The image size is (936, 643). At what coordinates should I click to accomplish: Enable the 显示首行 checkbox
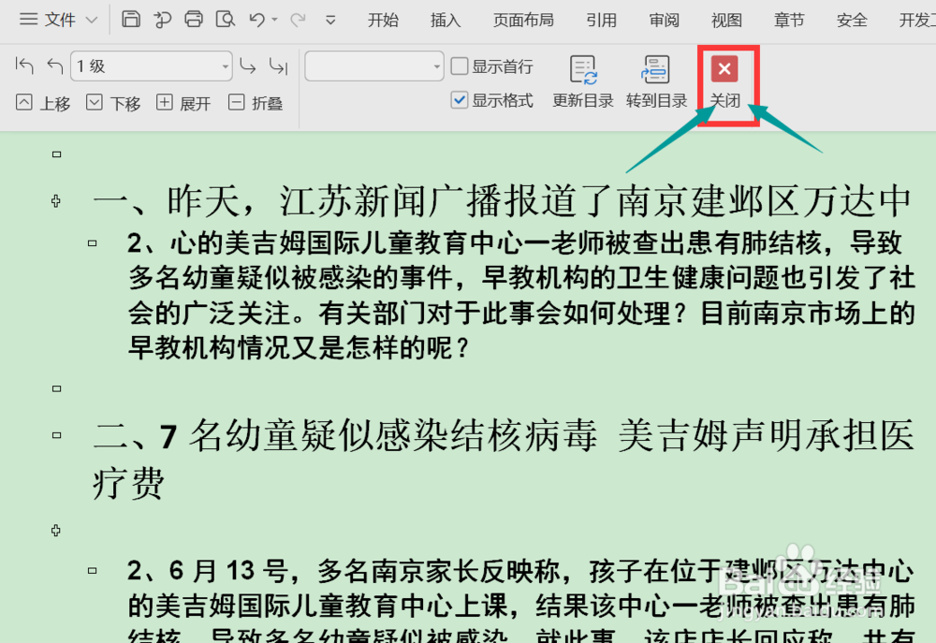pos(459,66)
